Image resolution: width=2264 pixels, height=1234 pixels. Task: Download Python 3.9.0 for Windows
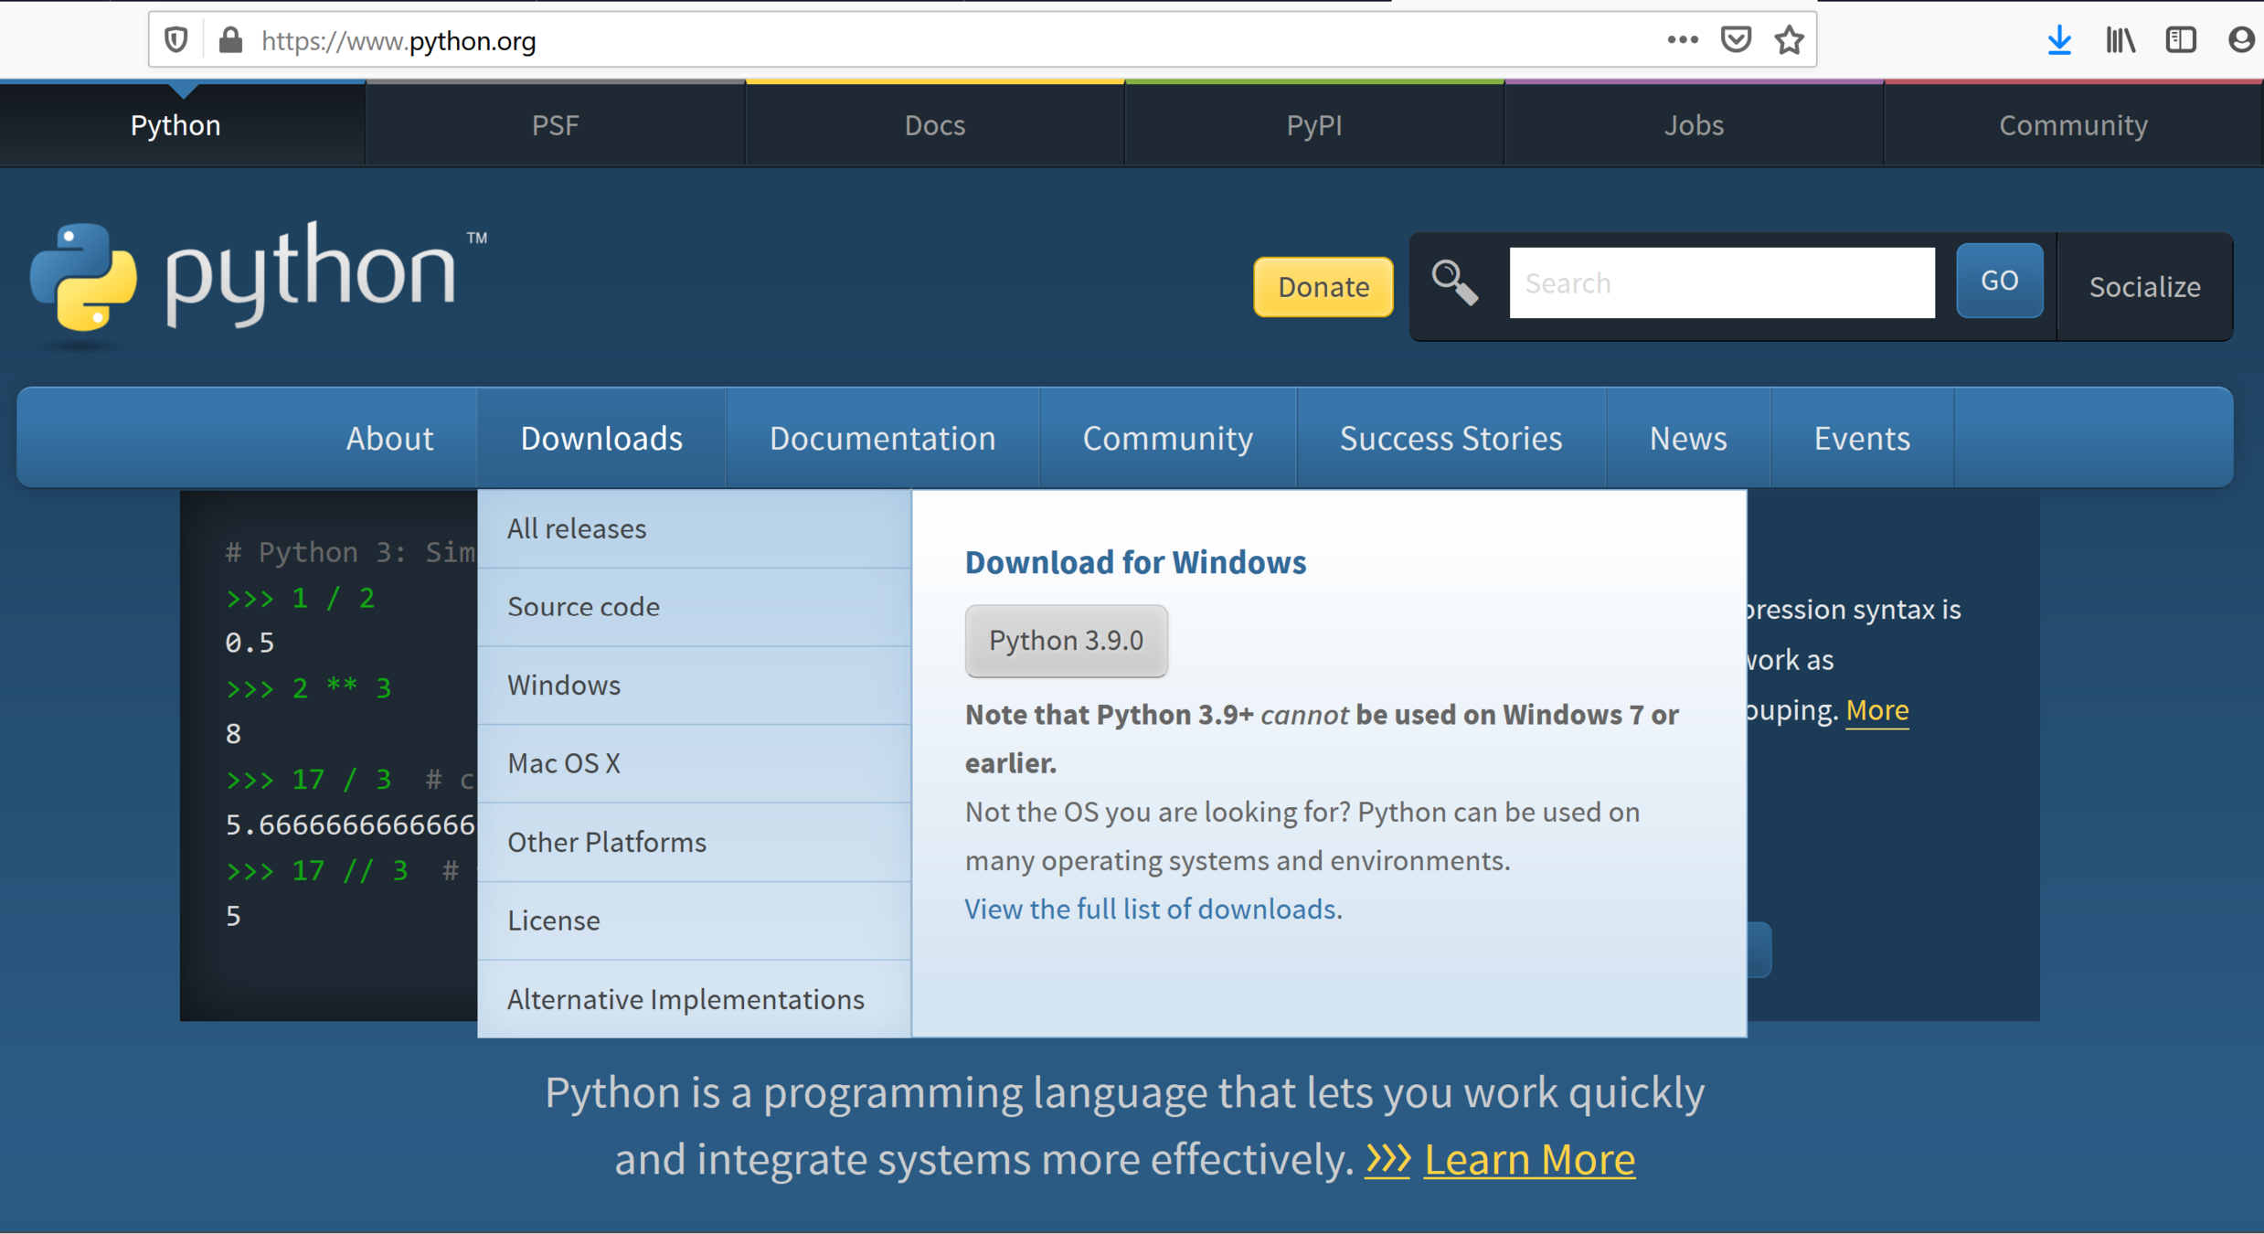(x=1066, y=640)
